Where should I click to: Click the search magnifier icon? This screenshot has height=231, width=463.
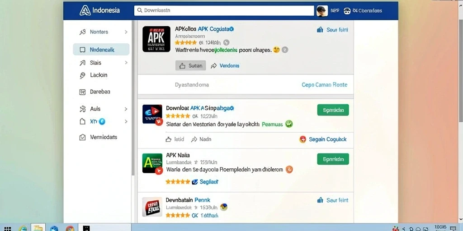[140, 11]
